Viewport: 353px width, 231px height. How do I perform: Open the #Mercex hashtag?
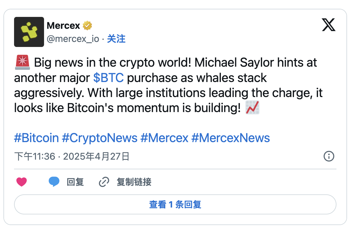(x=164, y=138)
